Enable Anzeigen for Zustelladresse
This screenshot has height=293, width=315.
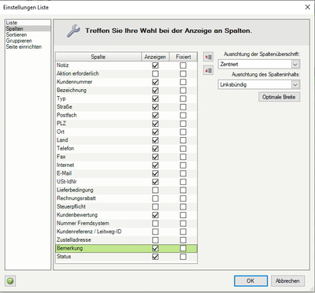click(155, 240)
